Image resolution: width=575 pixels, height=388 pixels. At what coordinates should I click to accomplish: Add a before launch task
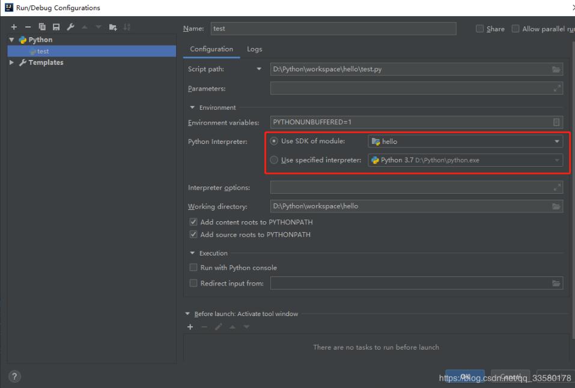[x=190, y=327]
